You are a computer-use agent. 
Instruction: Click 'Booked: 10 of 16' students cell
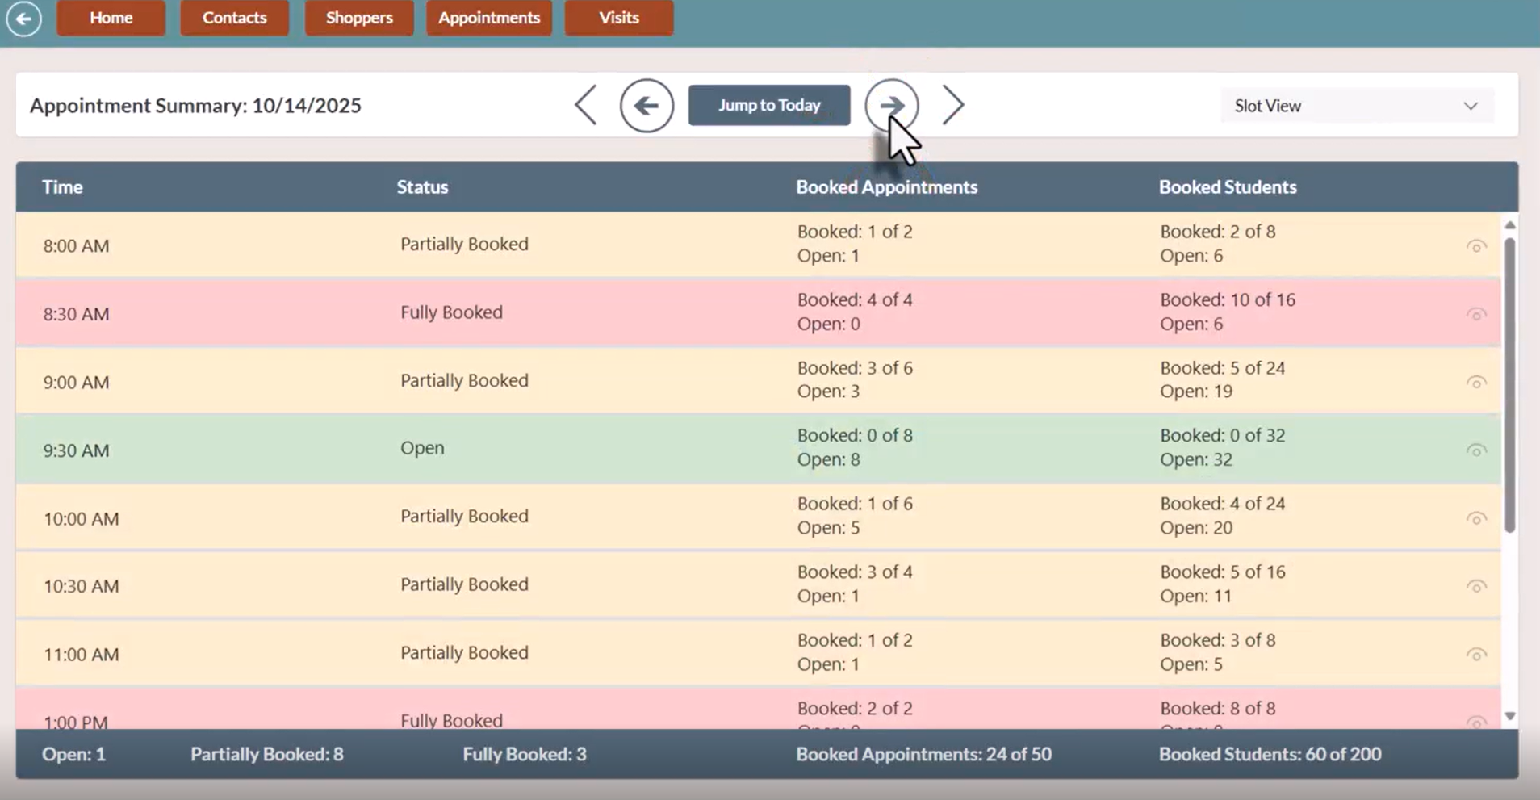pyautogui.click(x=1228, y=299)
